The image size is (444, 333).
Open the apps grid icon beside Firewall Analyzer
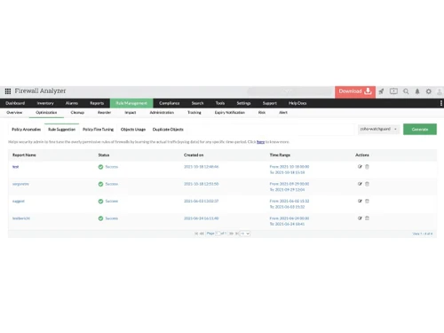[8, 91]
